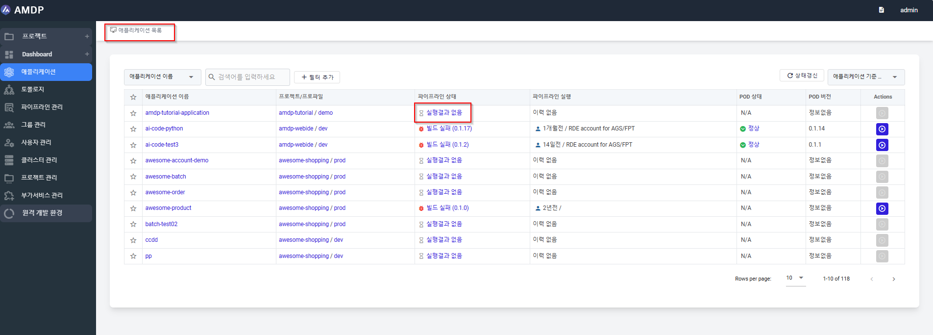Open the amdp-tutorial / demo project link
Viewport: 933px width, 335px height.
coord(306,113)
